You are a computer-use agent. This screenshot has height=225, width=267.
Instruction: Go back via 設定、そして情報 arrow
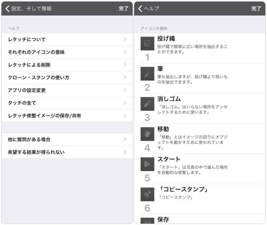click(7, 8)
